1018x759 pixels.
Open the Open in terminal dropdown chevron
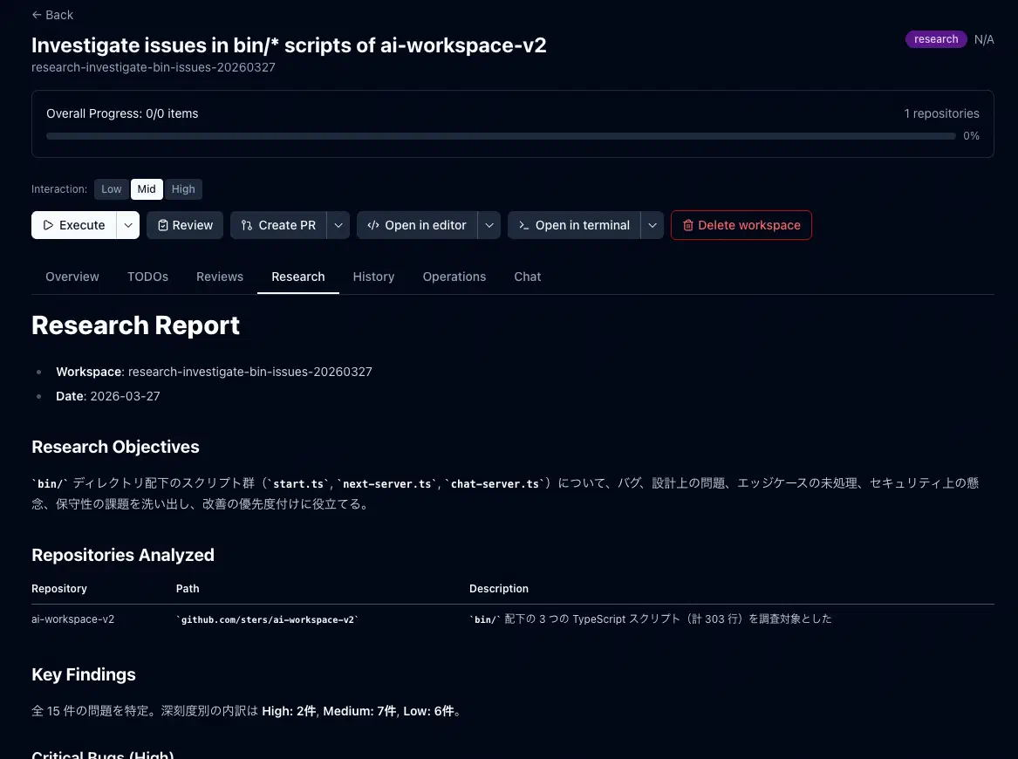(652, 225)
